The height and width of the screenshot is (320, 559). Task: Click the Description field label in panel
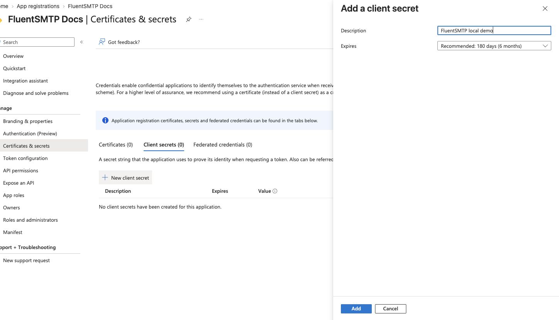[353, 30]
